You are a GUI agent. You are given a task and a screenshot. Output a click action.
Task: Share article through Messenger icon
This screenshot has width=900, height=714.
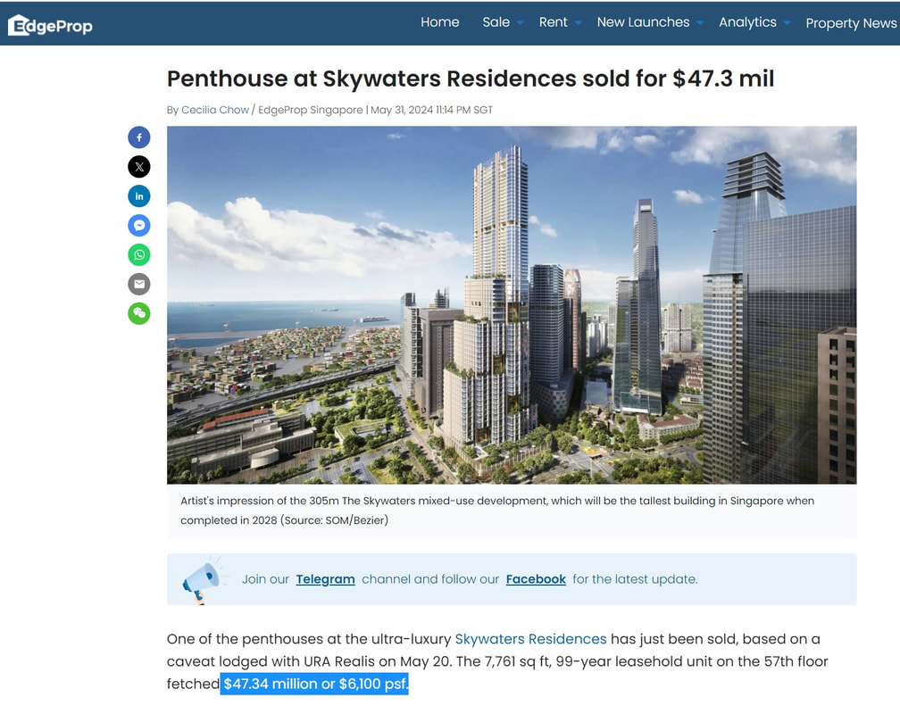coord(139,226)
